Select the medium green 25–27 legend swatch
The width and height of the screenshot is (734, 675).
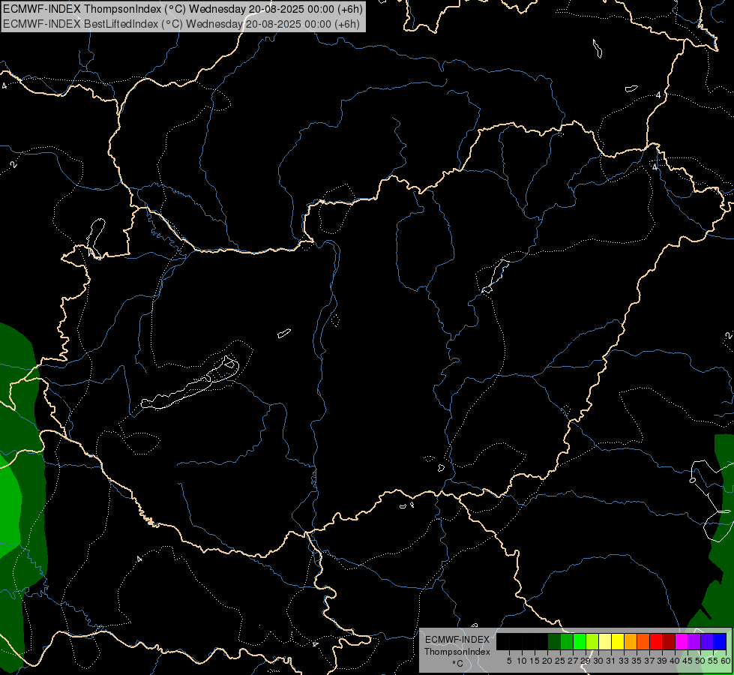567,641
